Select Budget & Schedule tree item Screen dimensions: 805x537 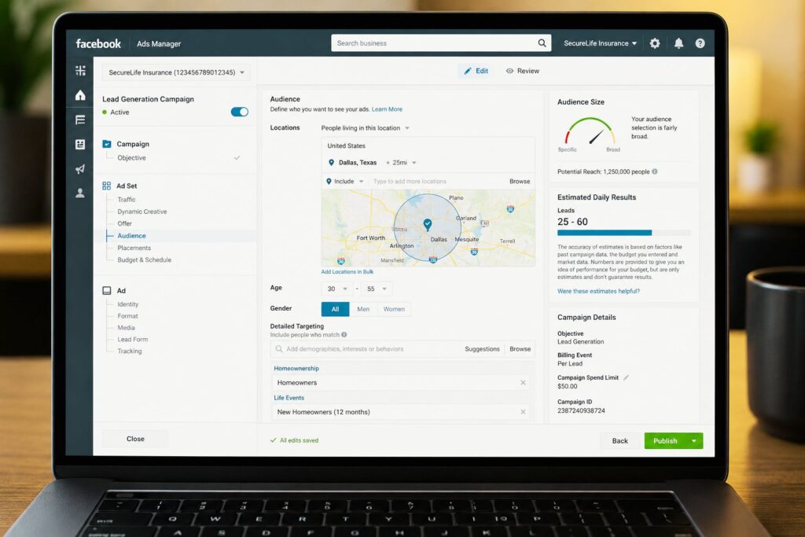[x=145, y=259]
